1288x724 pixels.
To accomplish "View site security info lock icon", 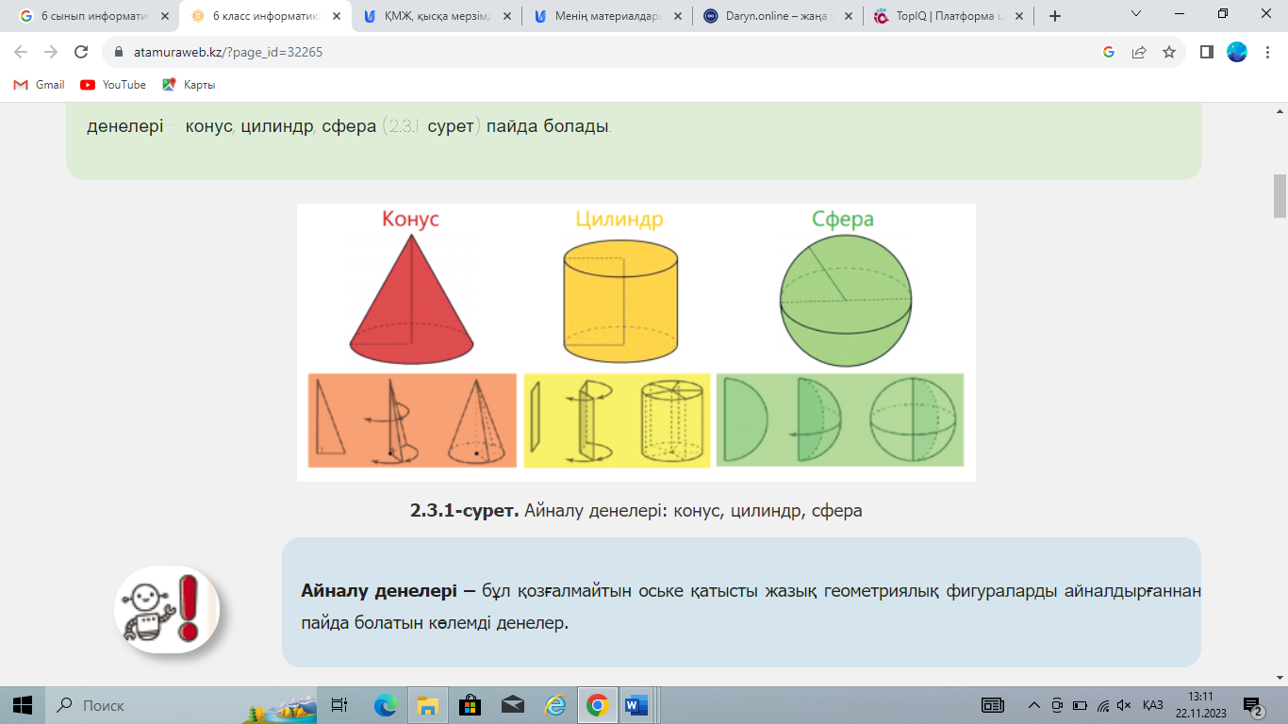I will click(x=119, y=53).
